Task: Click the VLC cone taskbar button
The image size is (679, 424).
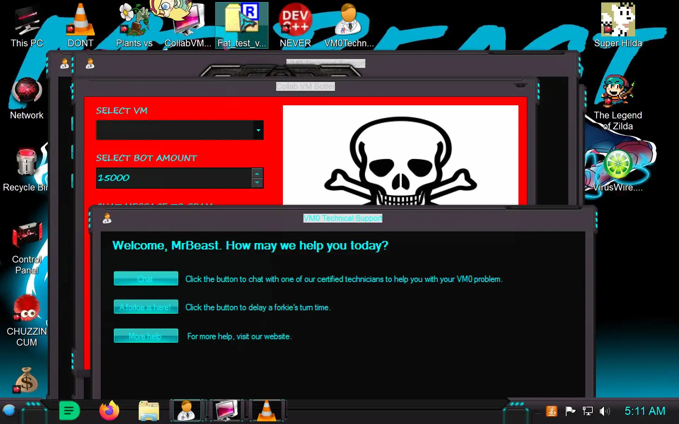Action: (x=267, y=411)
